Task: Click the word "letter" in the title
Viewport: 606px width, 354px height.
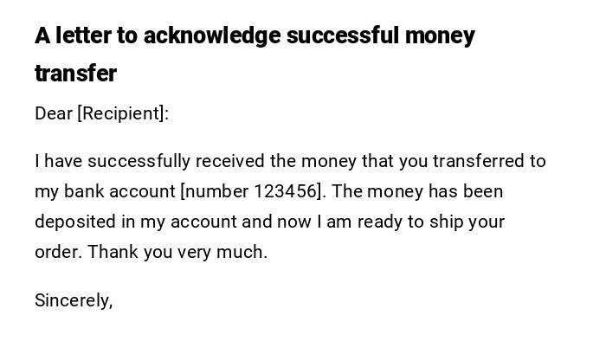Action: [79, 36]
